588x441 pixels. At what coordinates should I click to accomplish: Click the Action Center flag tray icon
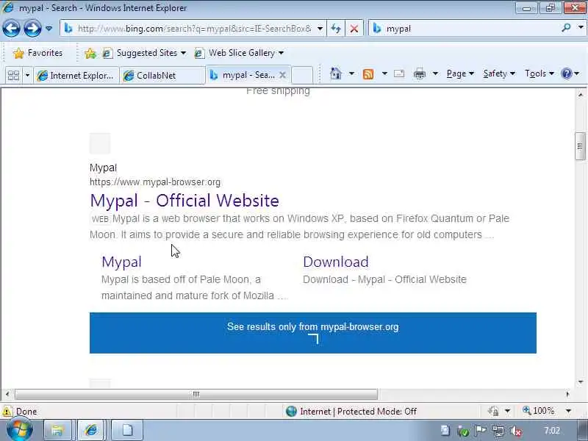[x=481, y=431]
